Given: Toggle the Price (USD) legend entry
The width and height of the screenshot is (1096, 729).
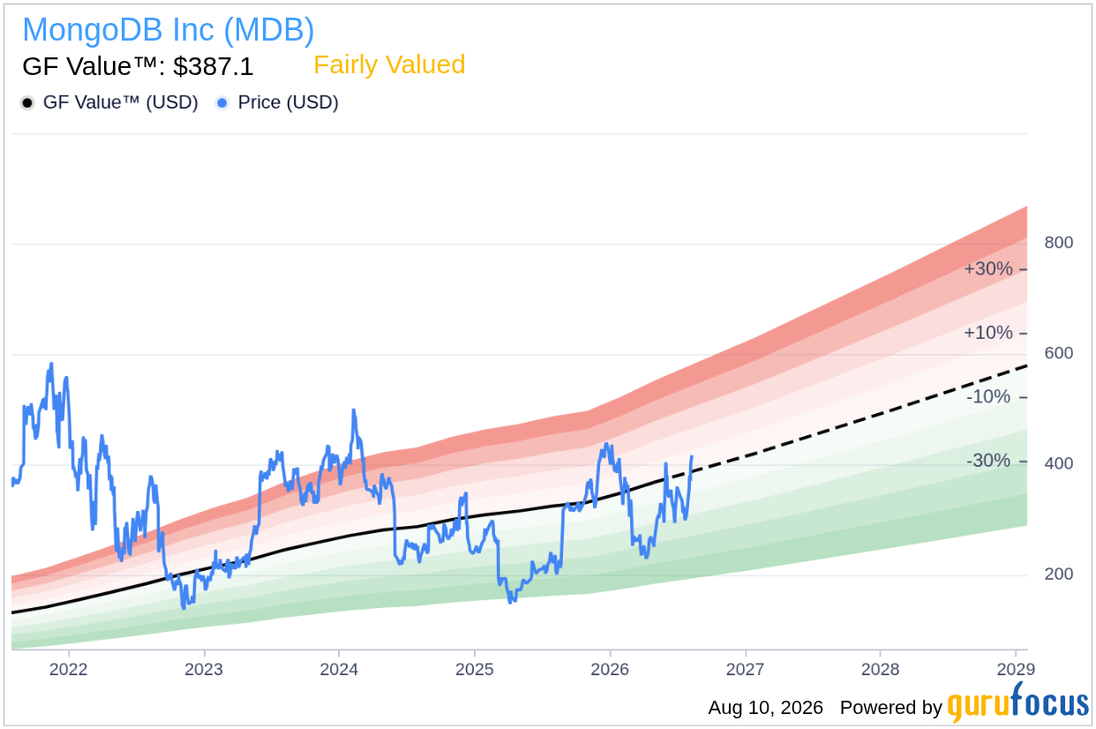Looking at the screenshot, I should click(x=277, y=102).
